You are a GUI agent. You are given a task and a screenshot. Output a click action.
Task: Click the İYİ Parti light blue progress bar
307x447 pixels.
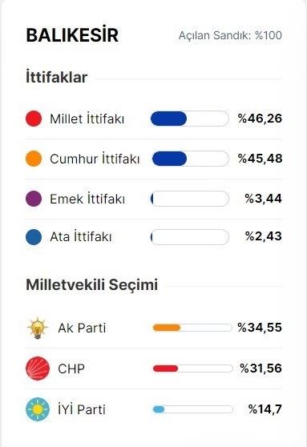click(x=192, y=409)
